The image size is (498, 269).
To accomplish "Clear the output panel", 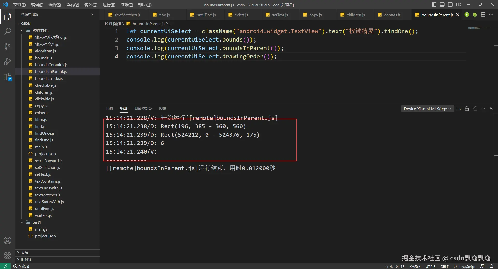I will [459, 109].
